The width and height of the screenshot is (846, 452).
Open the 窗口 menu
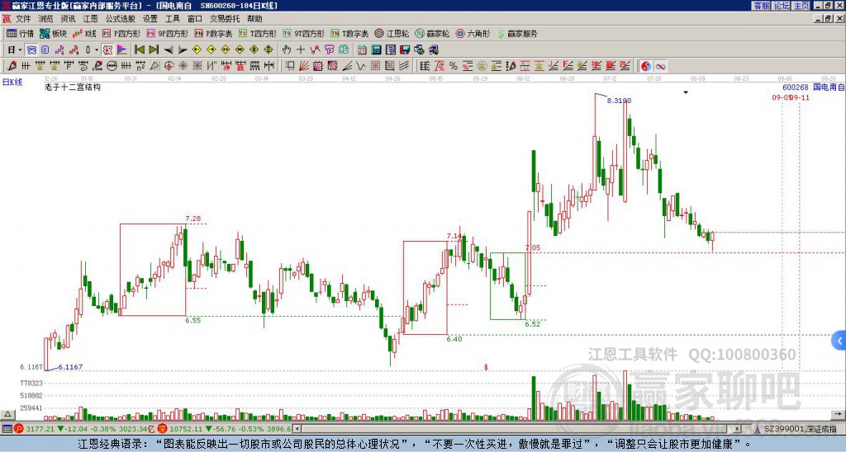195,19
